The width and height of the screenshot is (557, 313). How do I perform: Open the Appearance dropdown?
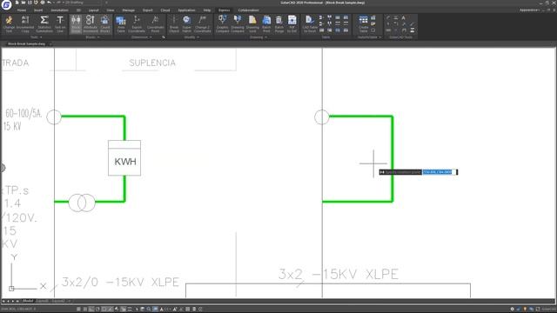coord(529,10)
